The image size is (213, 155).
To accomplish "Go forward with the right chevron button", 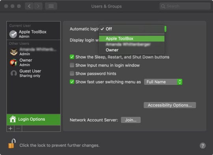I will click(x=38, y=6).
